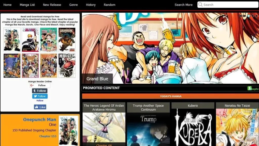
Task: Open the Nanatsu No Taizai title
Action: click(x=237, y=106)
